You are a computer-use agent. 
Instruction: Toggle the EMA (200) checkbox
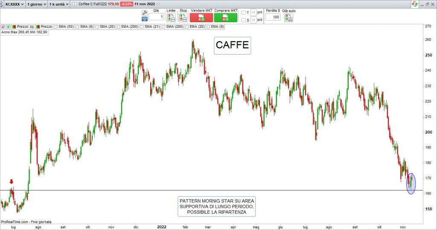[x=119, y=27]
